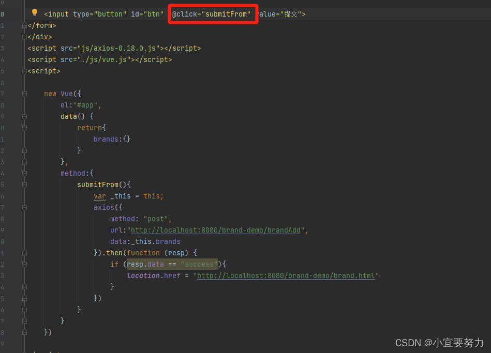The width and height of the screenshot is (491, 353).
Task: Click data:_this.brands text
Action: point(145,241)
